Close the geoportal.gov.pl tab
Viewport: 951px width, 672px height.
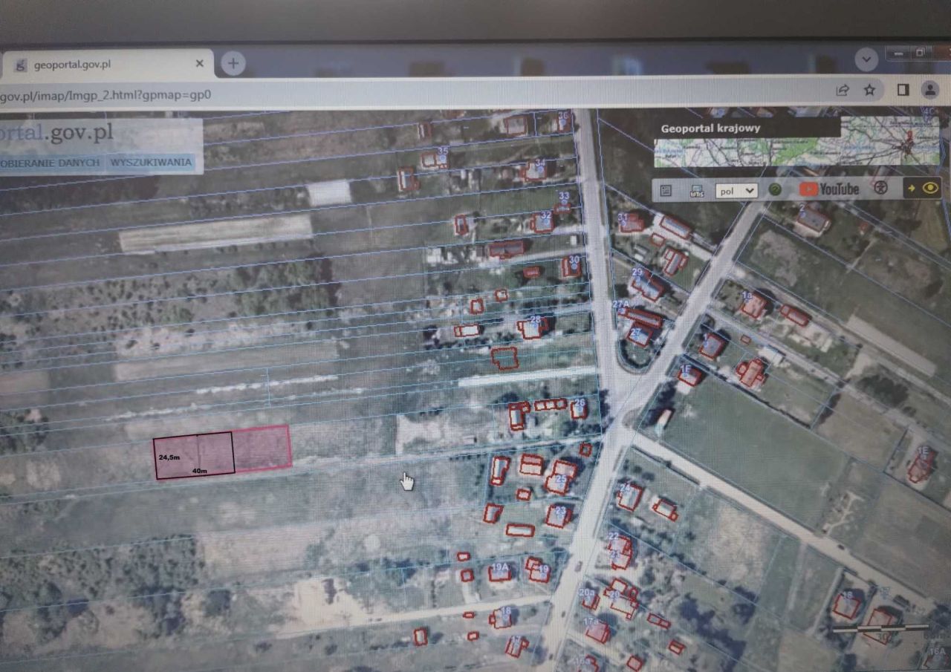199,64
